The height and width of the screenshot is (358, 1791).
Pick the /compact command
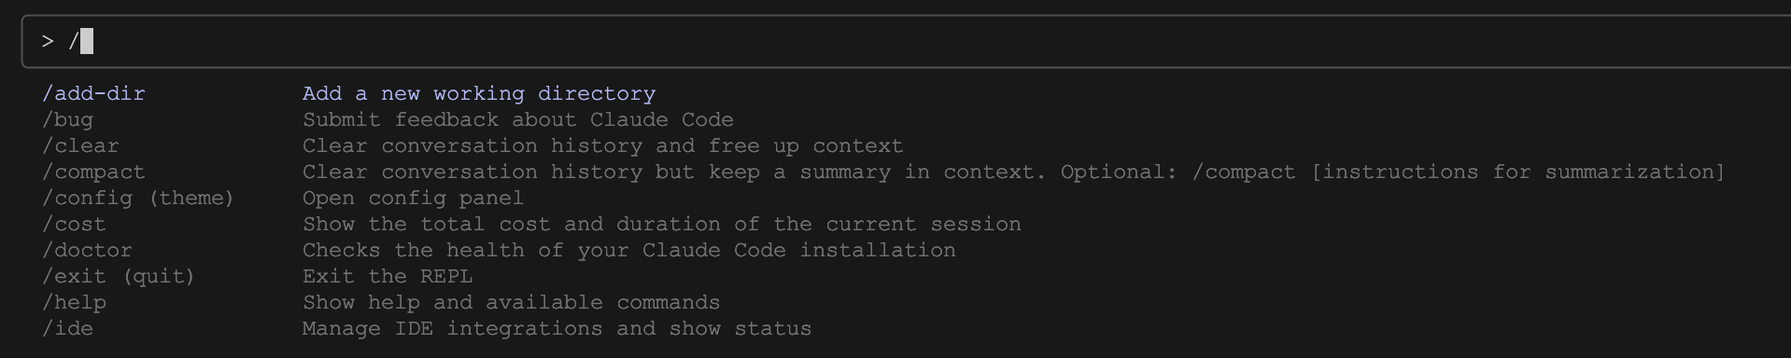pyautogui.click(x=93, y=172)
